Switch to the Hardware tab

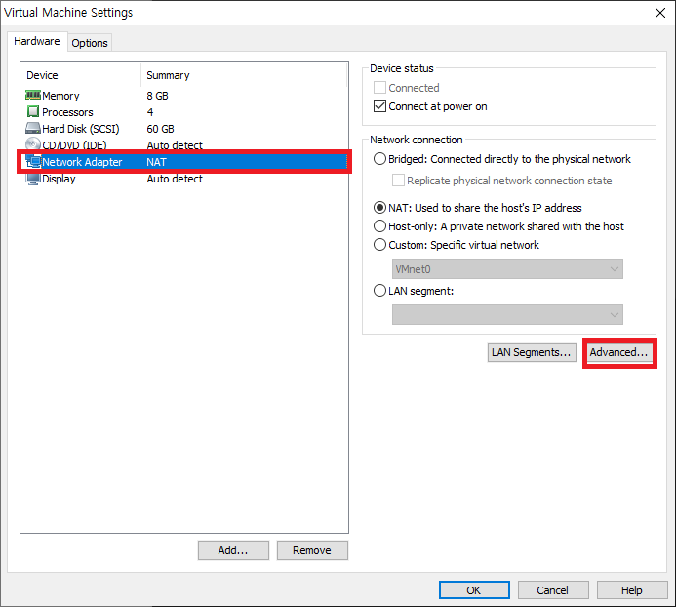37,41
